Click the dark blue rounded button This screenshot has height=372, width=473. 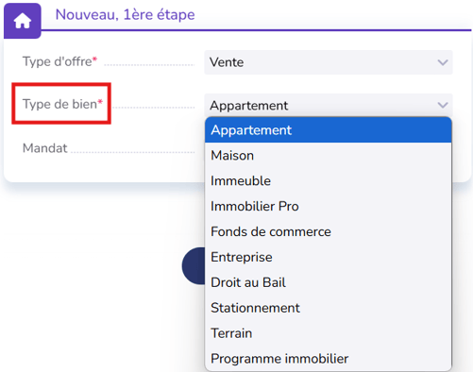[x=194, y=266]
